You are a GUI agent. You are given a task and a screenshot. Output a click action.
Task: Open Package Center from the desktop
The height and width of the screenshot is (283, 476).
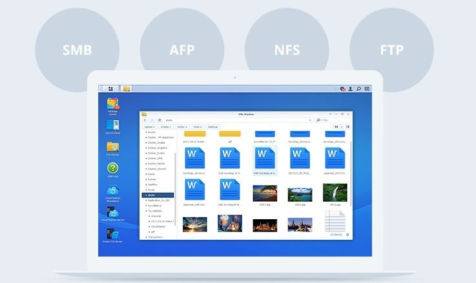(x=112, y=105)
